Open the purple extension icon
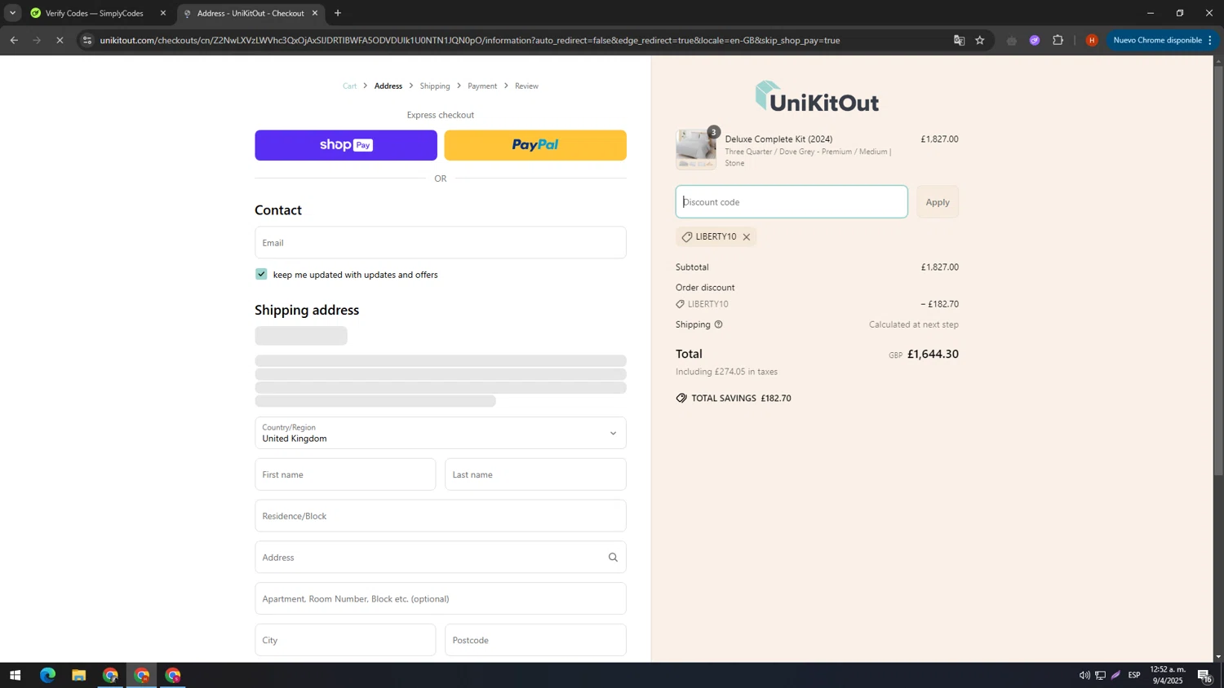 point(1035,40)
